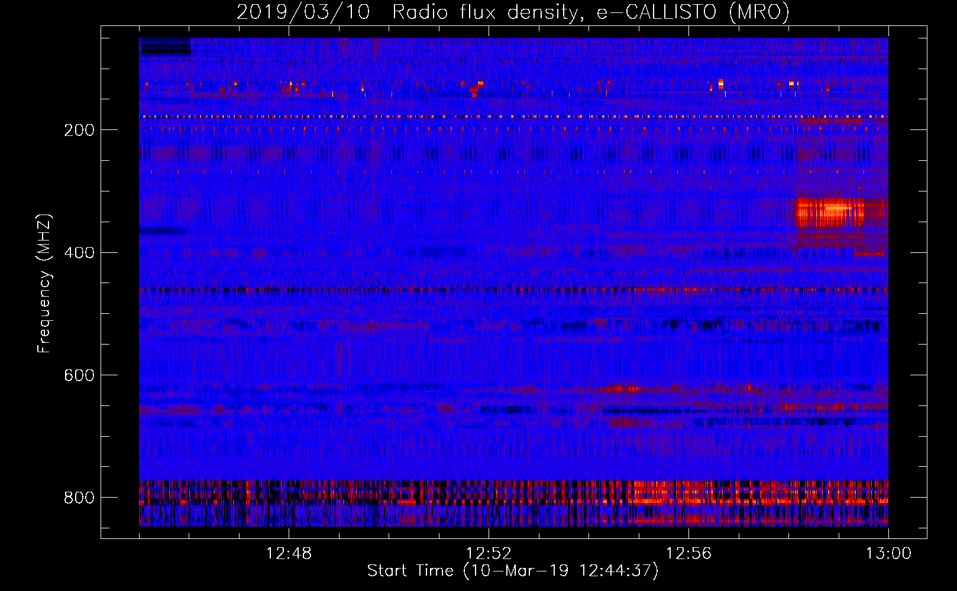This screenshot has width=957, height=591.
Task: Click the 400 frequency tick label
Action: (79, 253)
